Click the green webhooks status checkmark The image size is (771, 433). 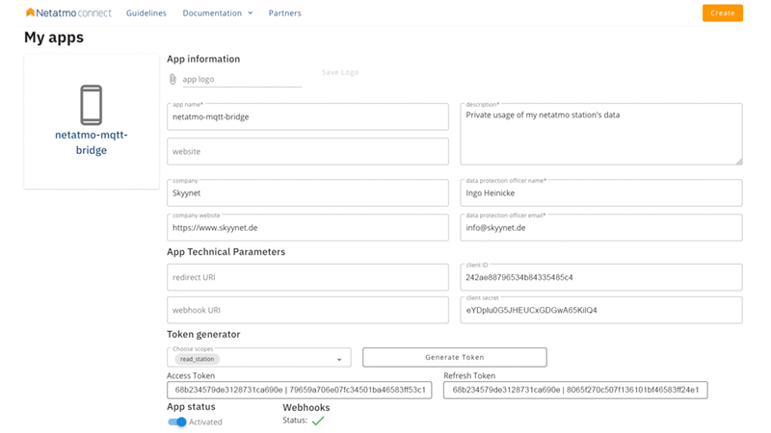point(318,420)
